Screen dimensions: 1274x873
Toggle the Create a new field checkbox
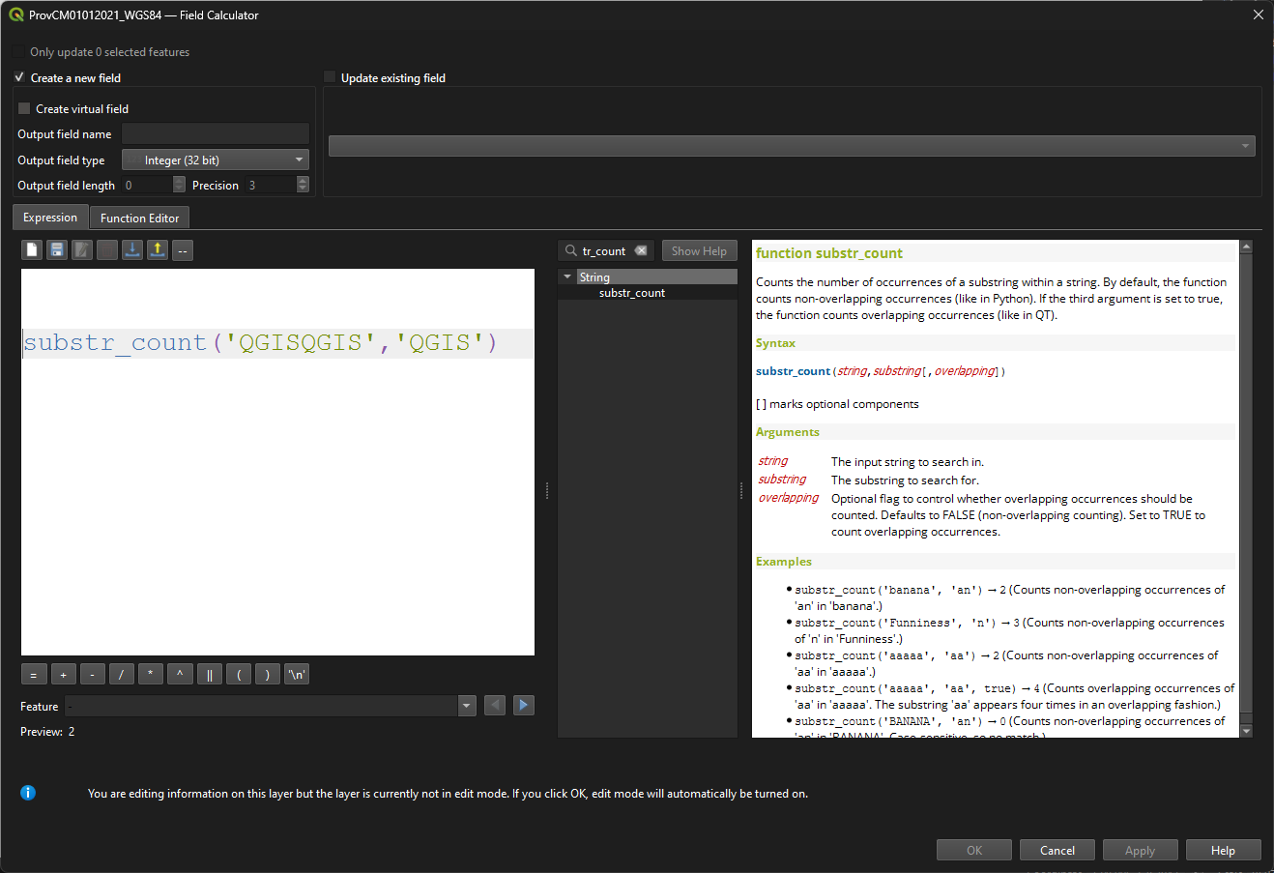click(19, 77)
